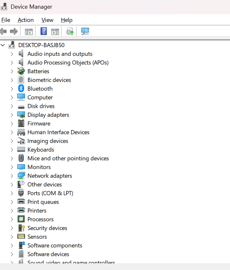
Task: Click the Mice and other pointing devices icon
Action: [21, 158]
